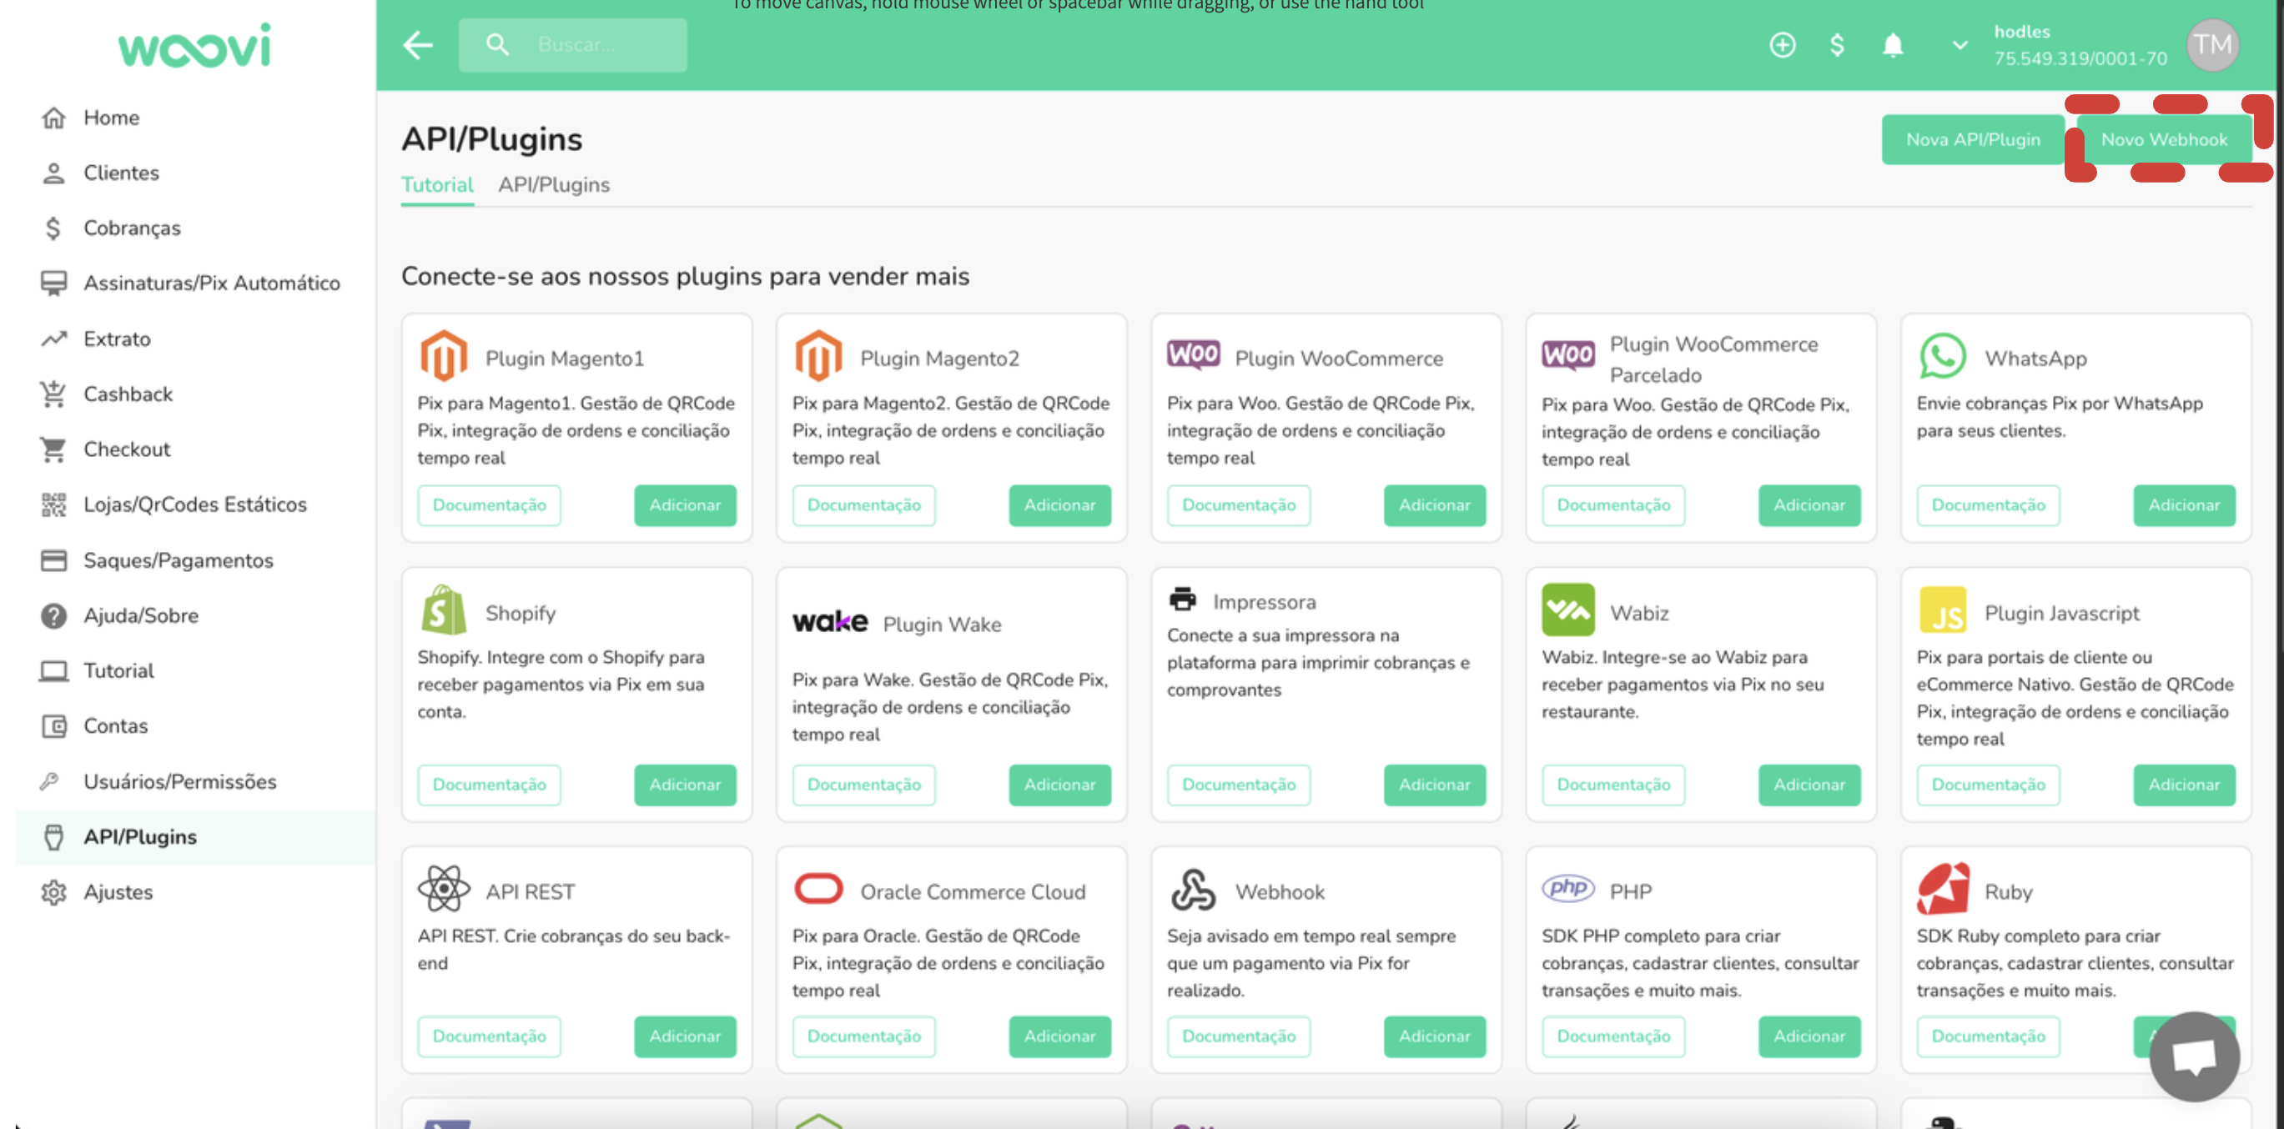The width and height of the screenshot is (2284, 1129).
Task: Open the notifications bell
Action: tap(1892, 45)
